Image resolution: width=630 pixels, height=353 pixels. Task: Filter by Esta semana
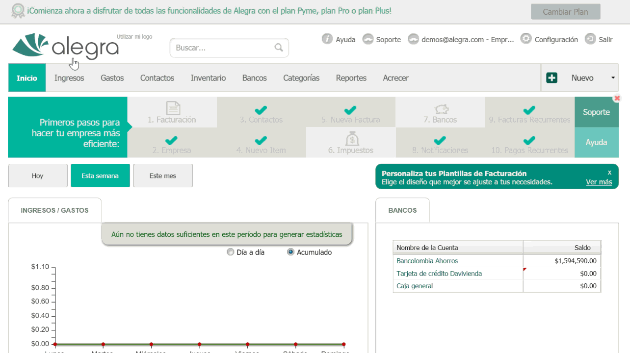(x=100, y=176)
